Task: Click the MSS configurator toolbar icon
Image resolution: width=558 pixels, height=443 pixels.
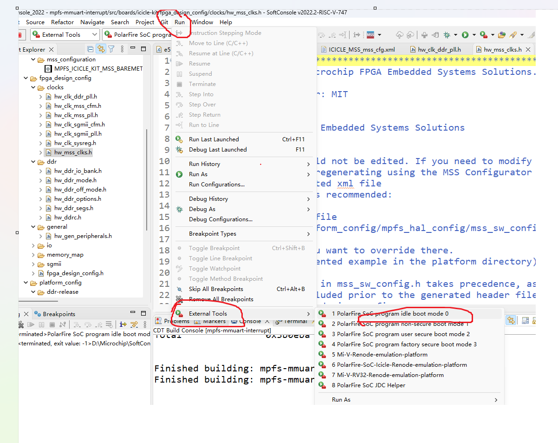Action: coord(370,35)
